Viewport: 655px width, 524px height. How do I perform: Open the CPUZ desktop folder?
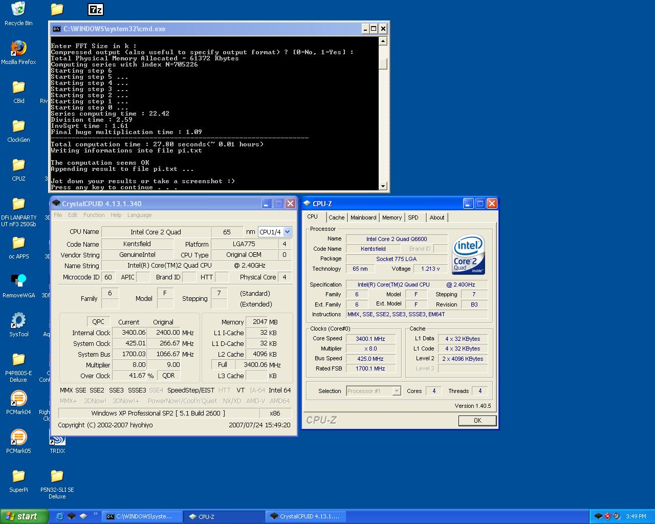point(18,169)
